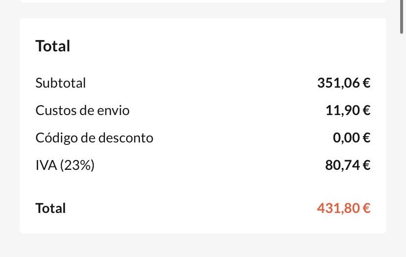Screen dimensions: 406x257
Task: Click the Código de desconto label
Action: click(x=94, y=138)
